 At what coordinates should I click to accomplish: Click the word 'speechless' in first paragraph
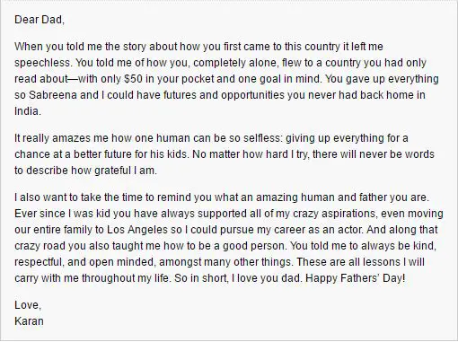tap(43, 63)
